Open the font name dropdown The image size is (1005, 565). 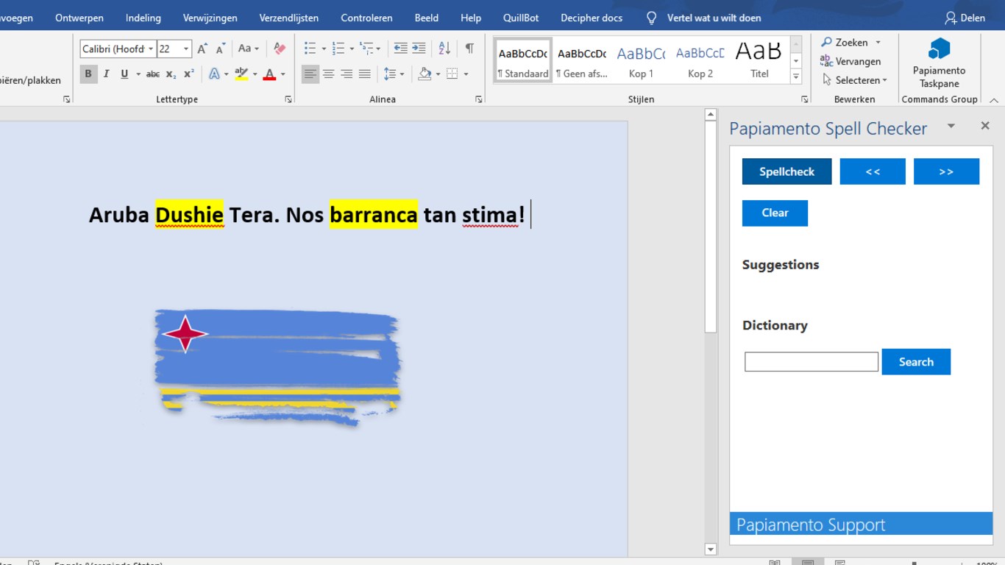(151, 49)
